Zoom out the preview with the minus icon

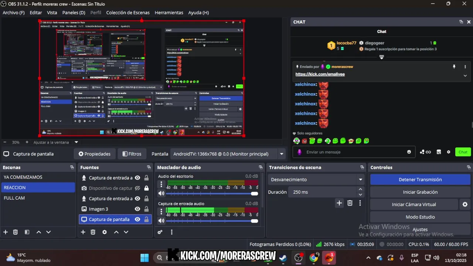[x=5, y=142]
